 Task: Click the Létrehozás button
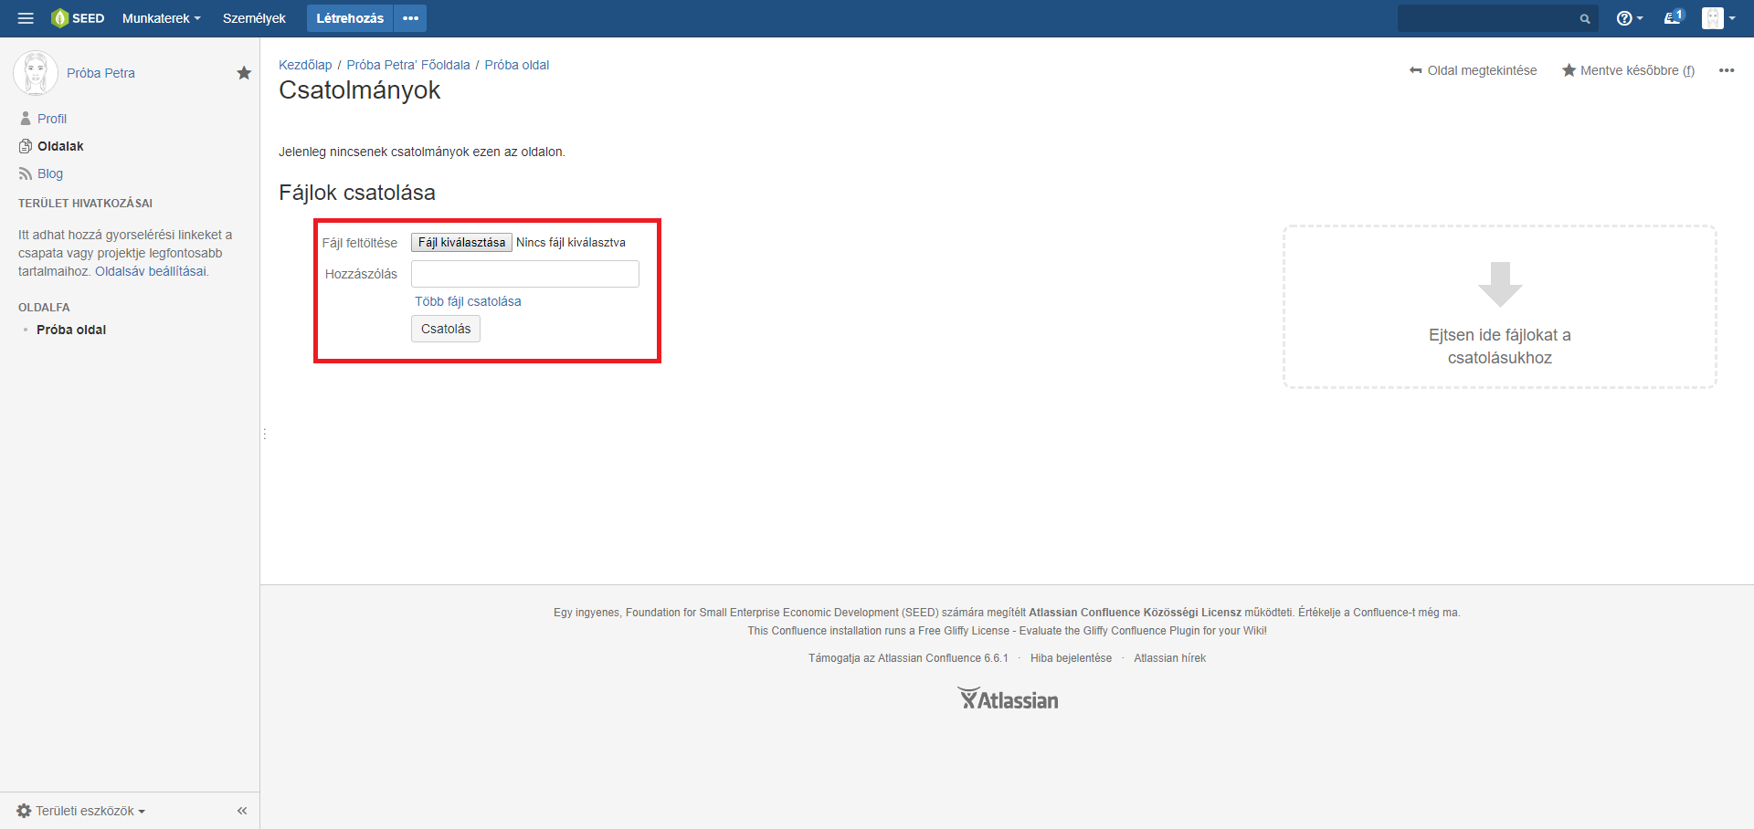(x=350, y=18)
